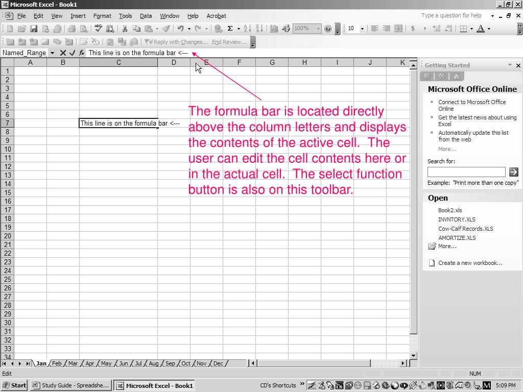The image size is (523, 392).
Task: Click the Start button
Action: click(14, 386)
